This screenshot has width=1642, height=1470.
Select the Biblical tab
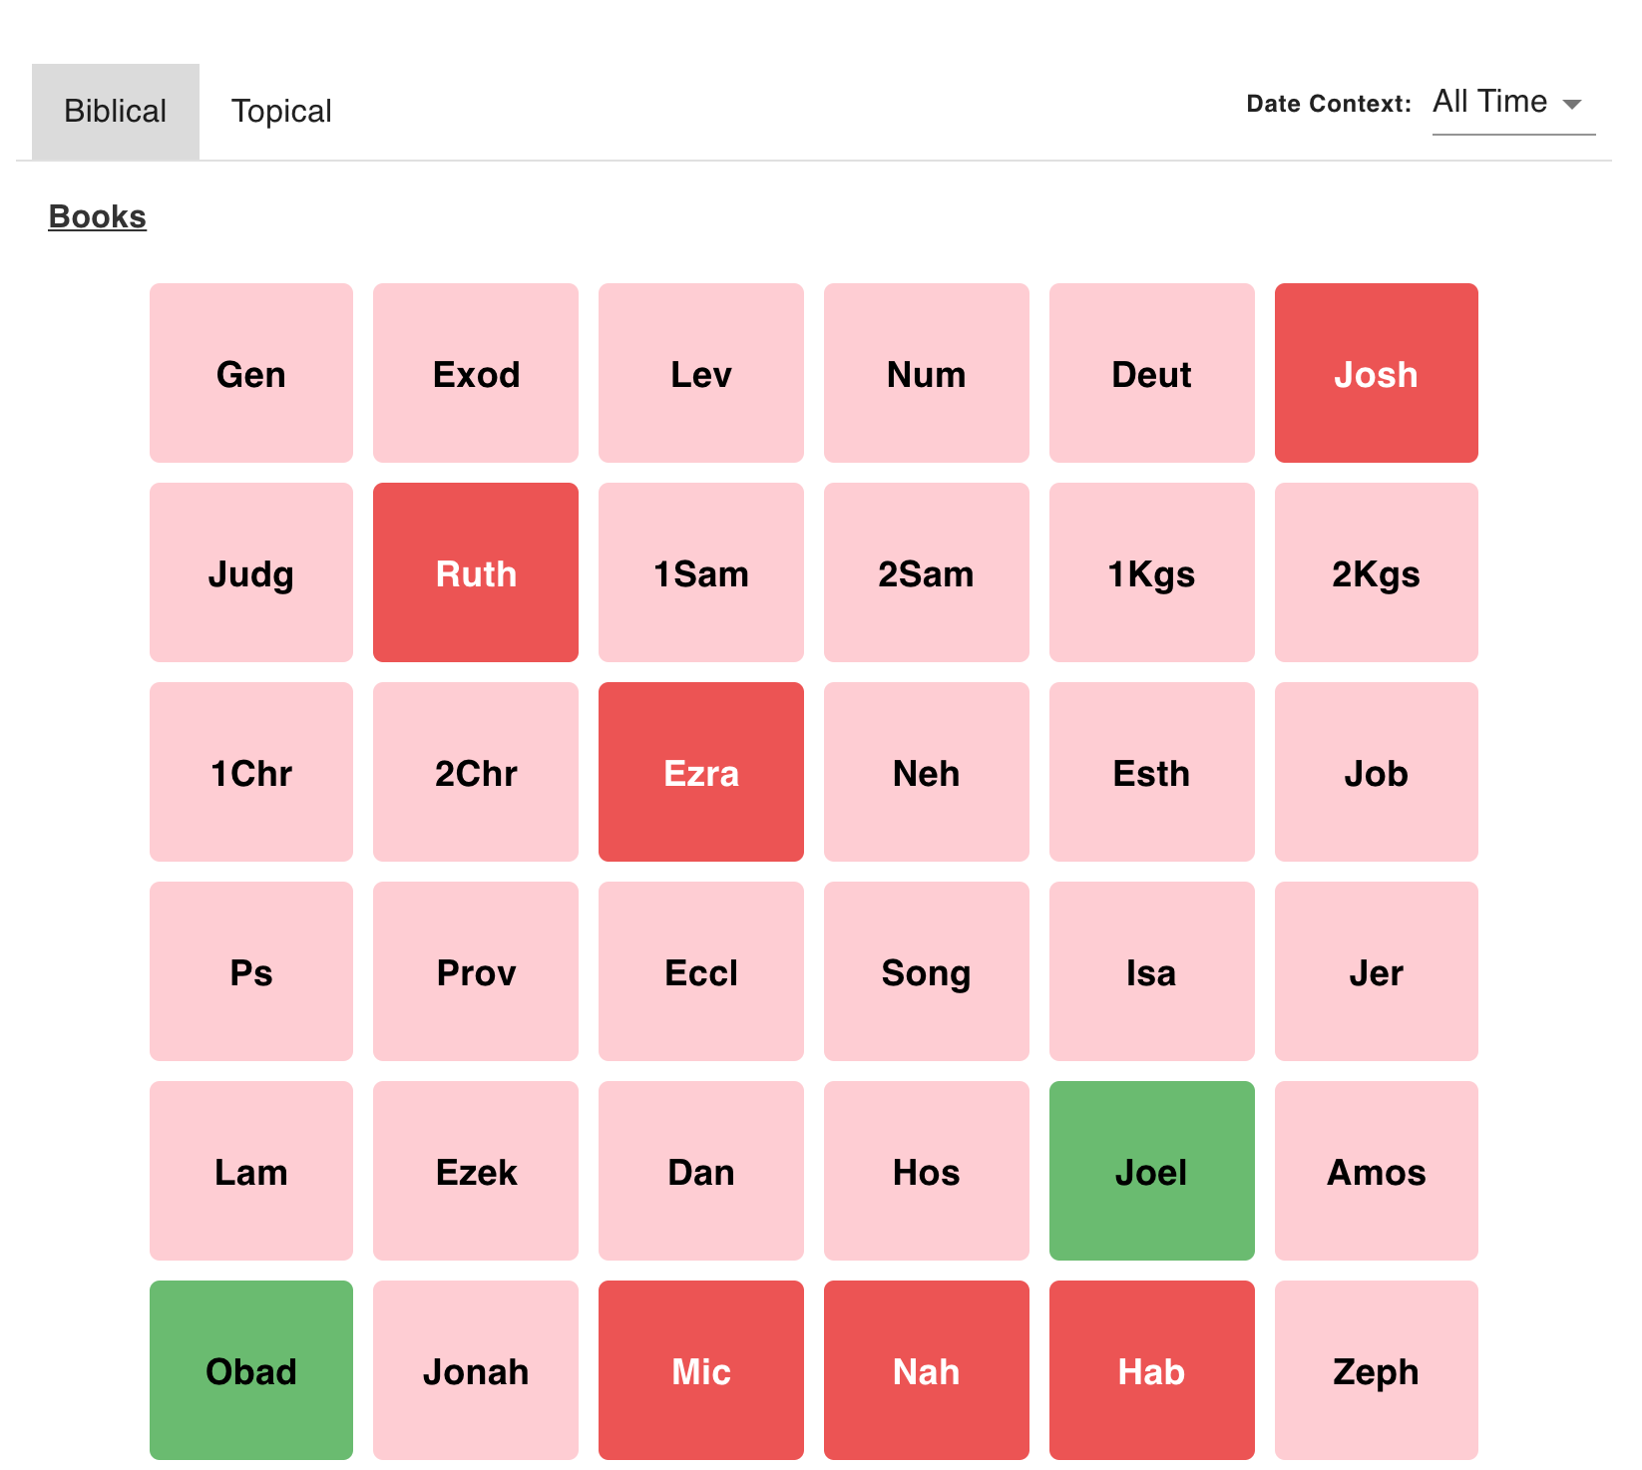[x=116, y=112]
